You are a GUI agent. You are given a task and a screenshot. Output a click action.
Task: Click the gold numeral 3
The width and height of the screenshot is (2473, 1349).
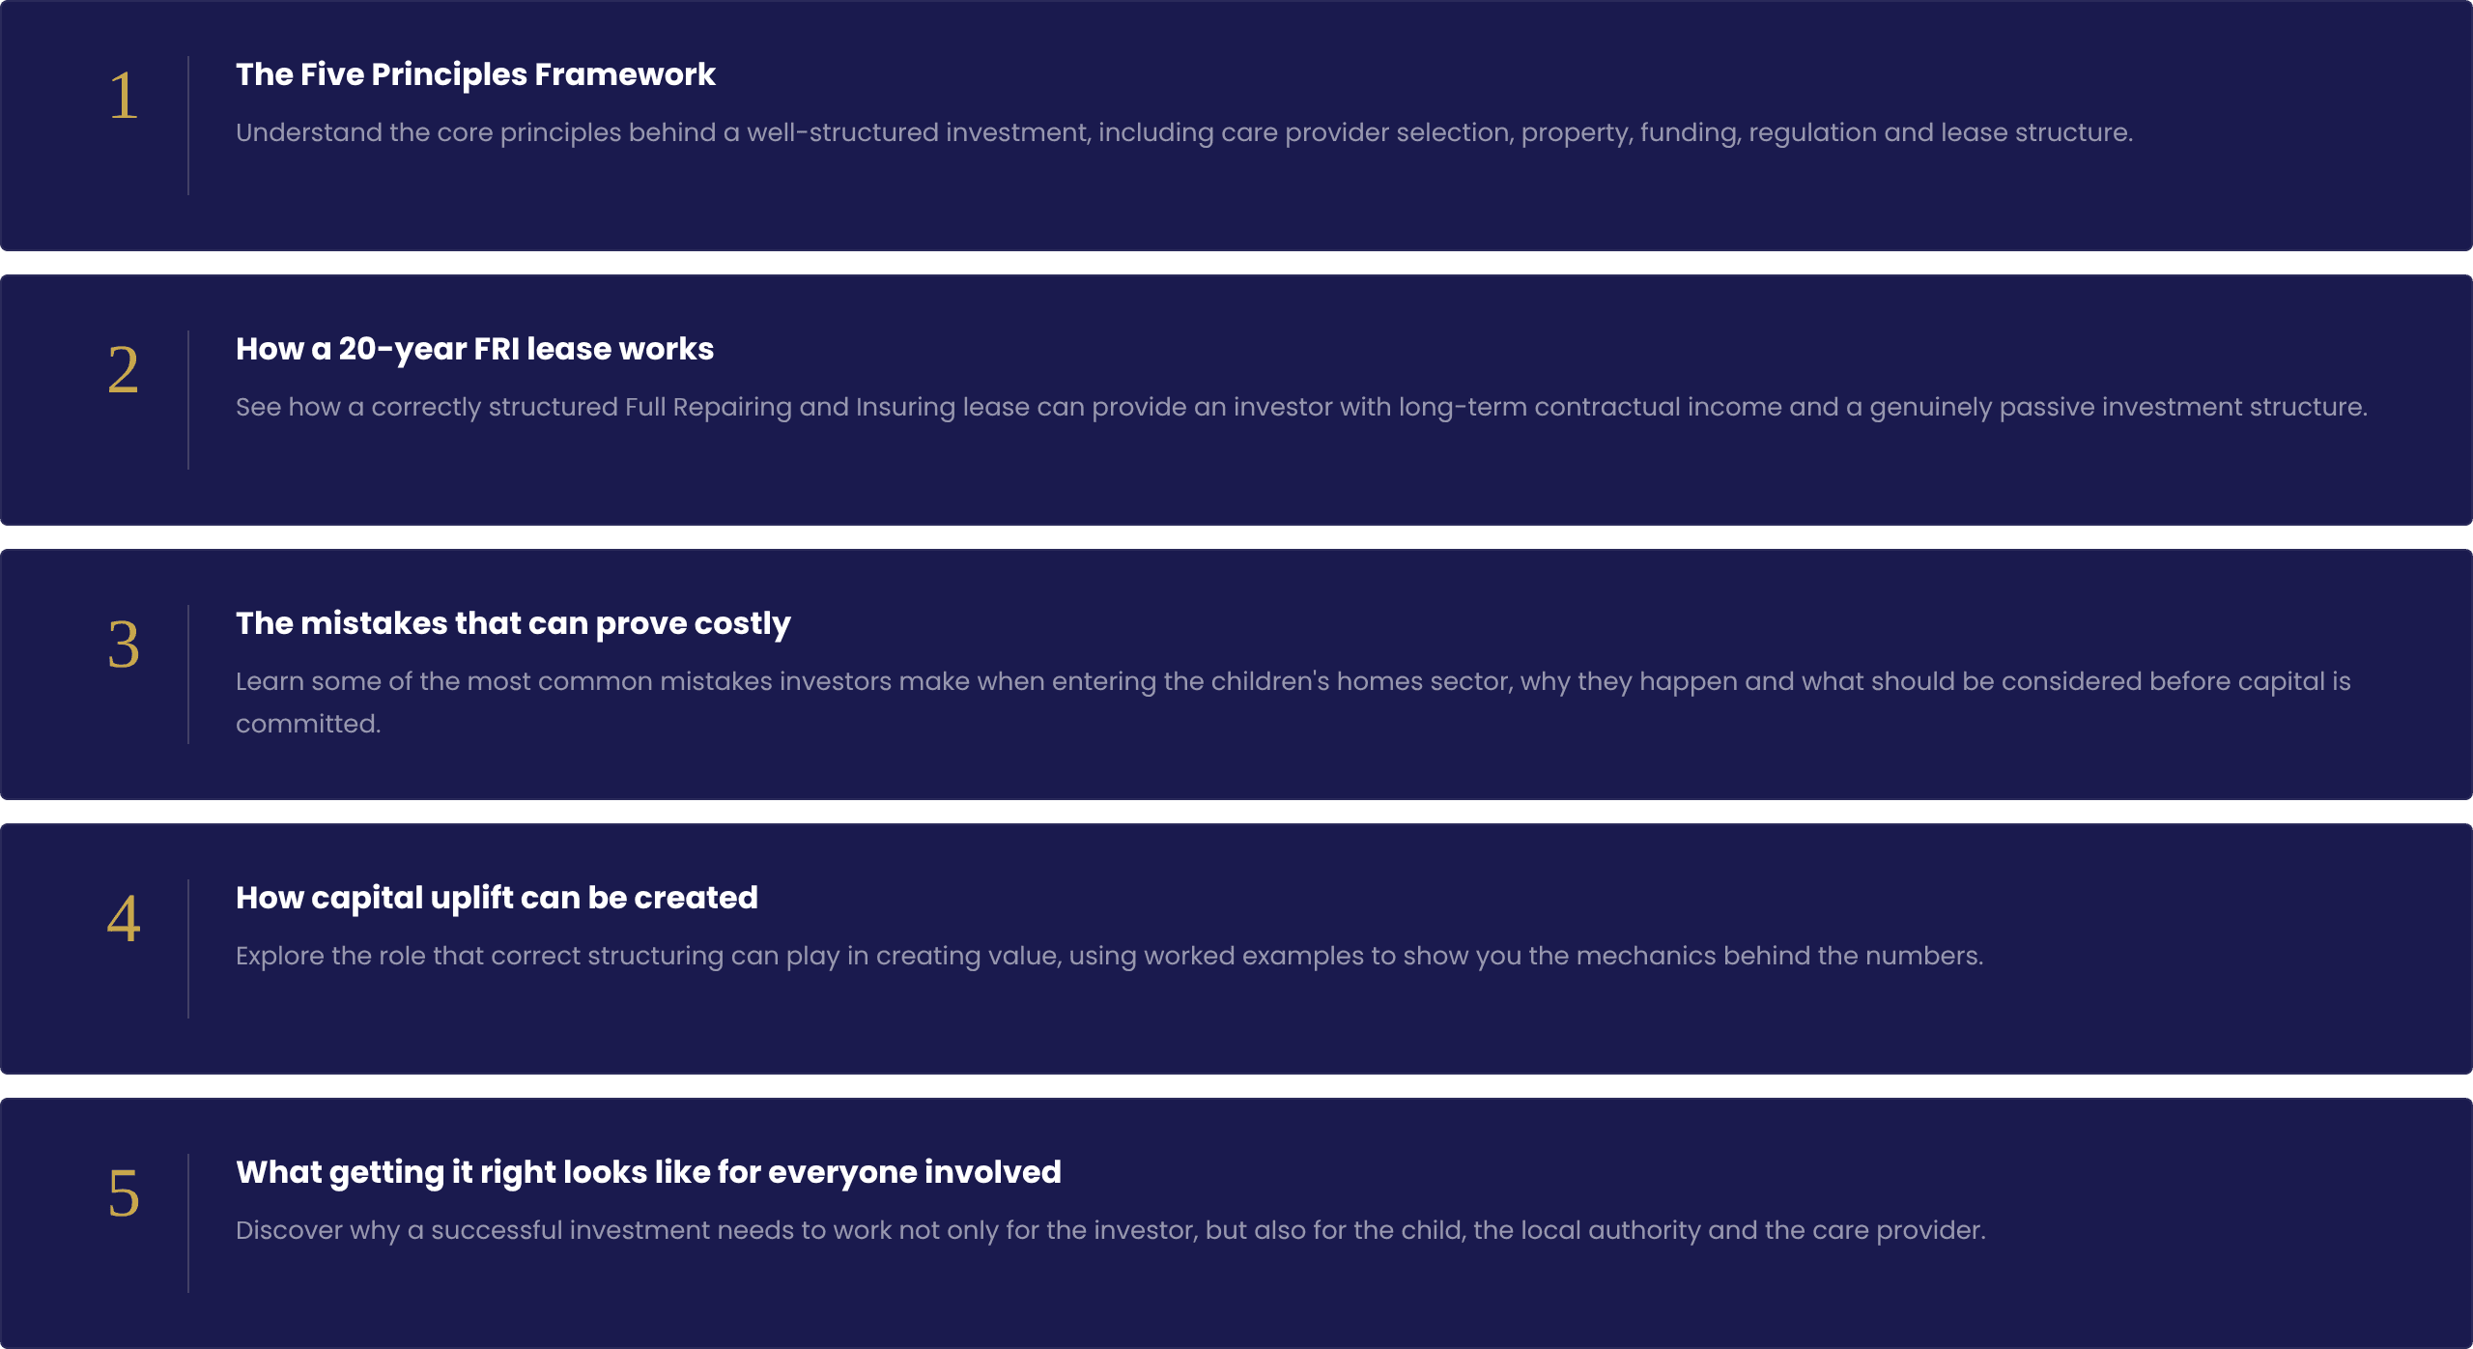124,645
